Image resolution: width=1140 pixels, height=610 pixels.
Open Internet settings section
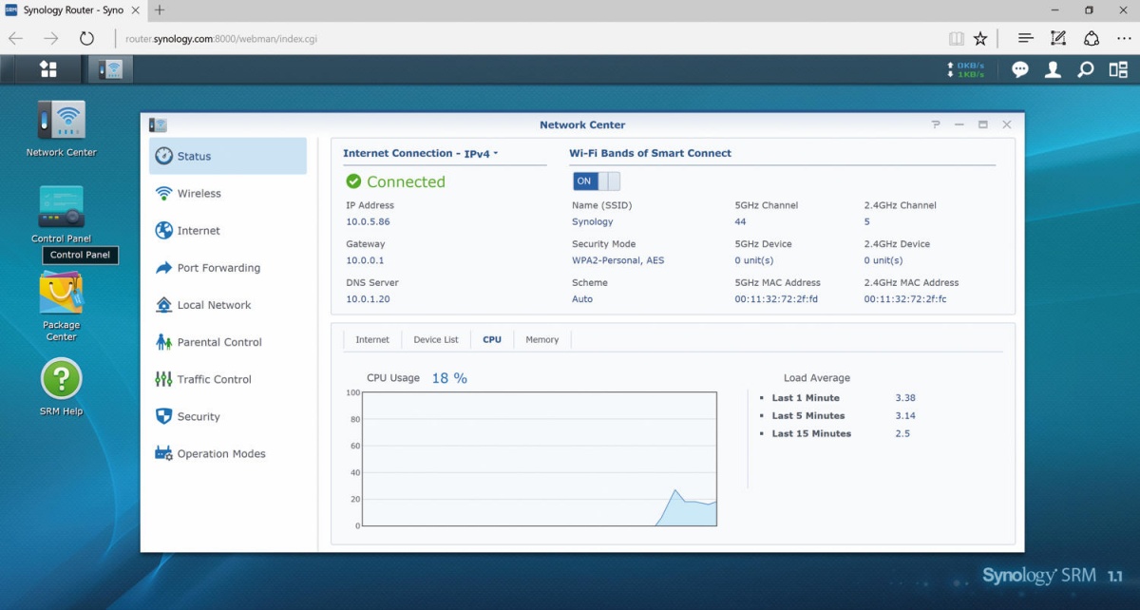228,230
